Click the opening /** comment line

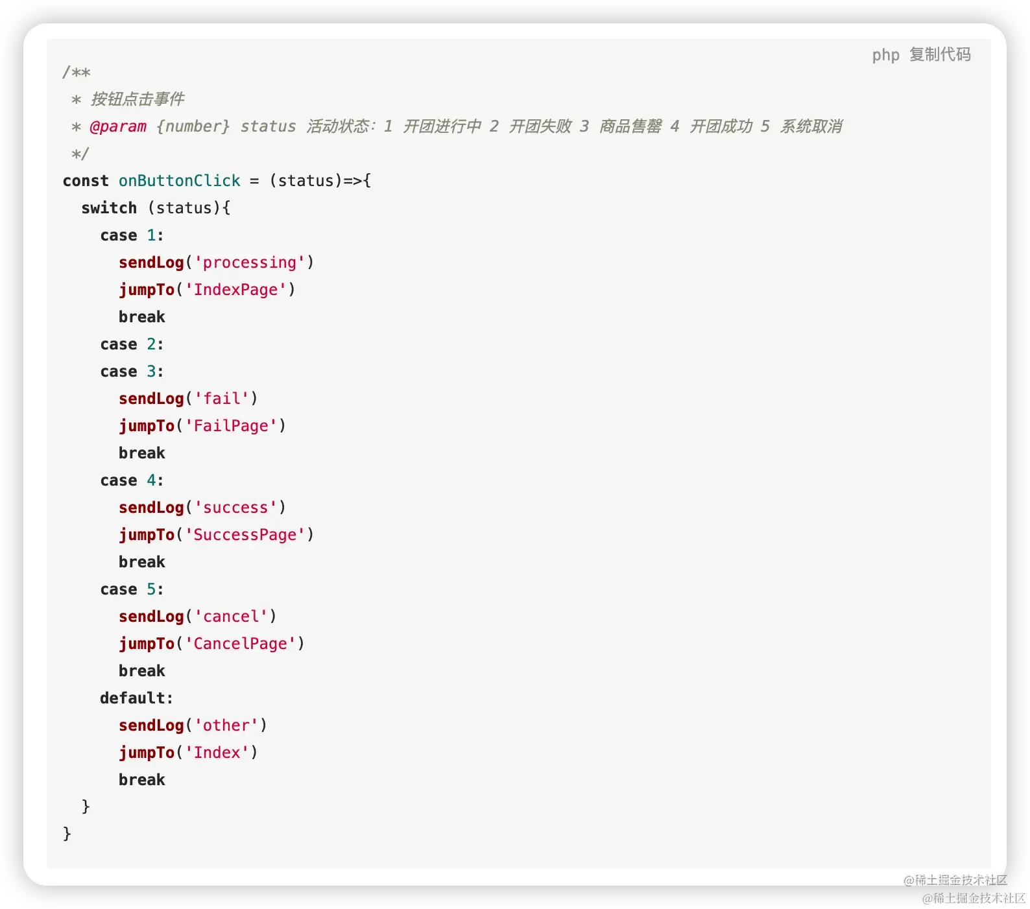pyautogui.click(x=77, y=72)
